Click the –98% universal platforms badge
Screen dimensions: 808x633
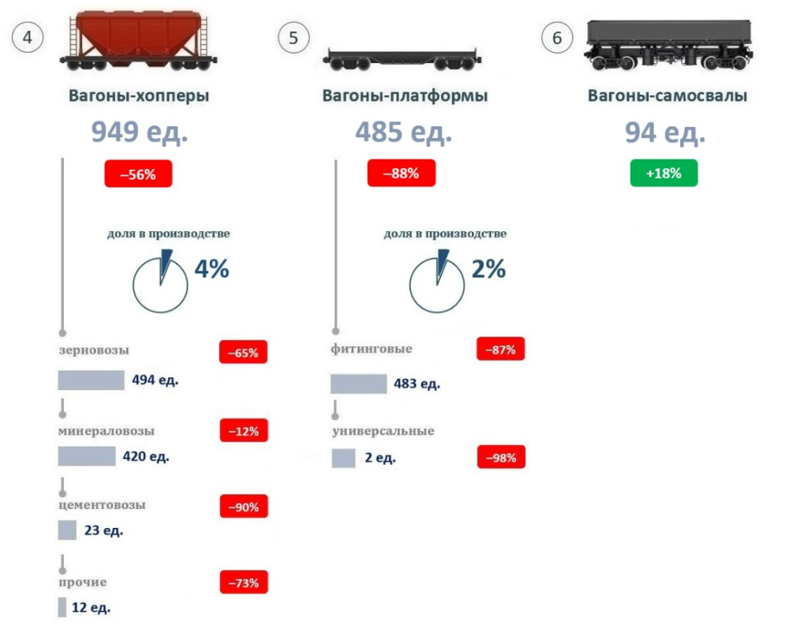click(501, 457)
